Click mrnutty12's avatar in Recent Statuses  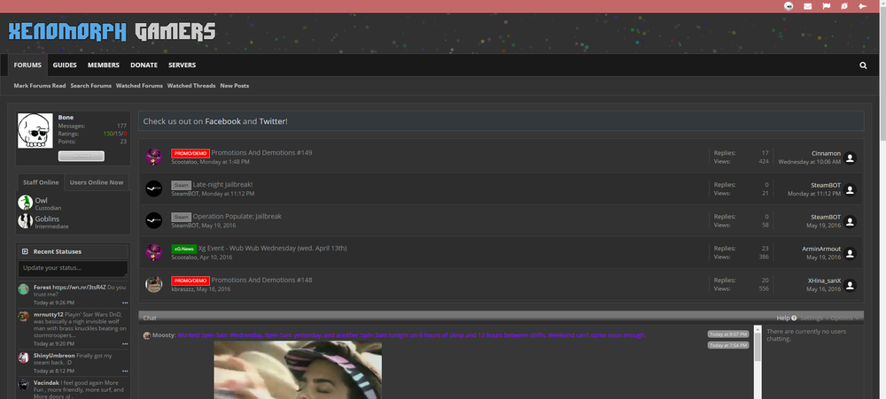(23, 316)
